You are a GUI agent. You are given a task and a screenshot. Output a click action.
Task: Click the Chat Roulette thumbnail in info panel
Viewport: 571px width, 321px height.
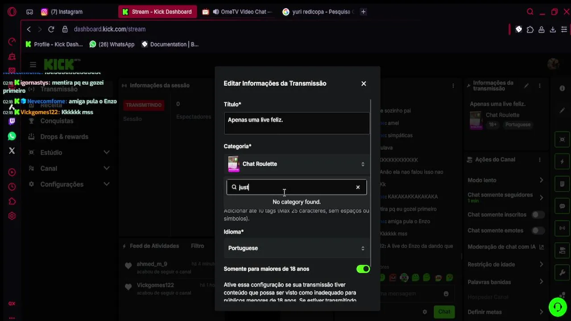point(476,120)
